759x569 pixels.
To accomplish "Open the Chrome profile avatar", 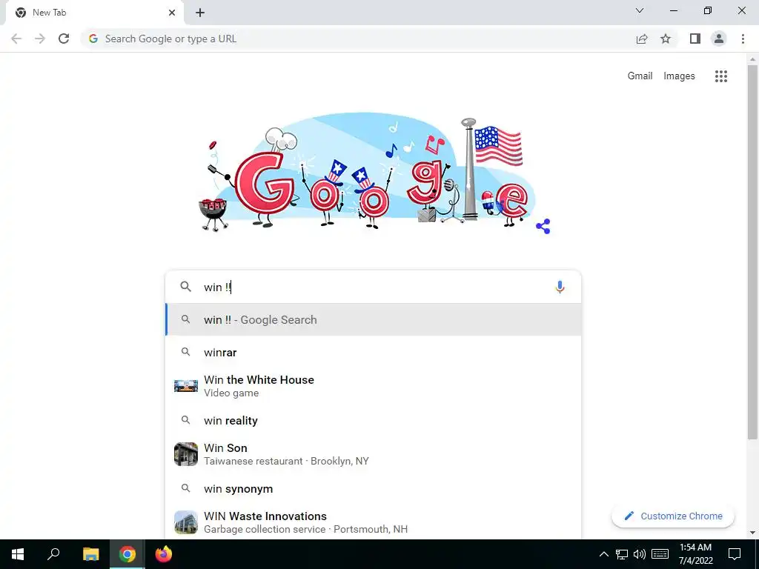I will pos(719,39).
